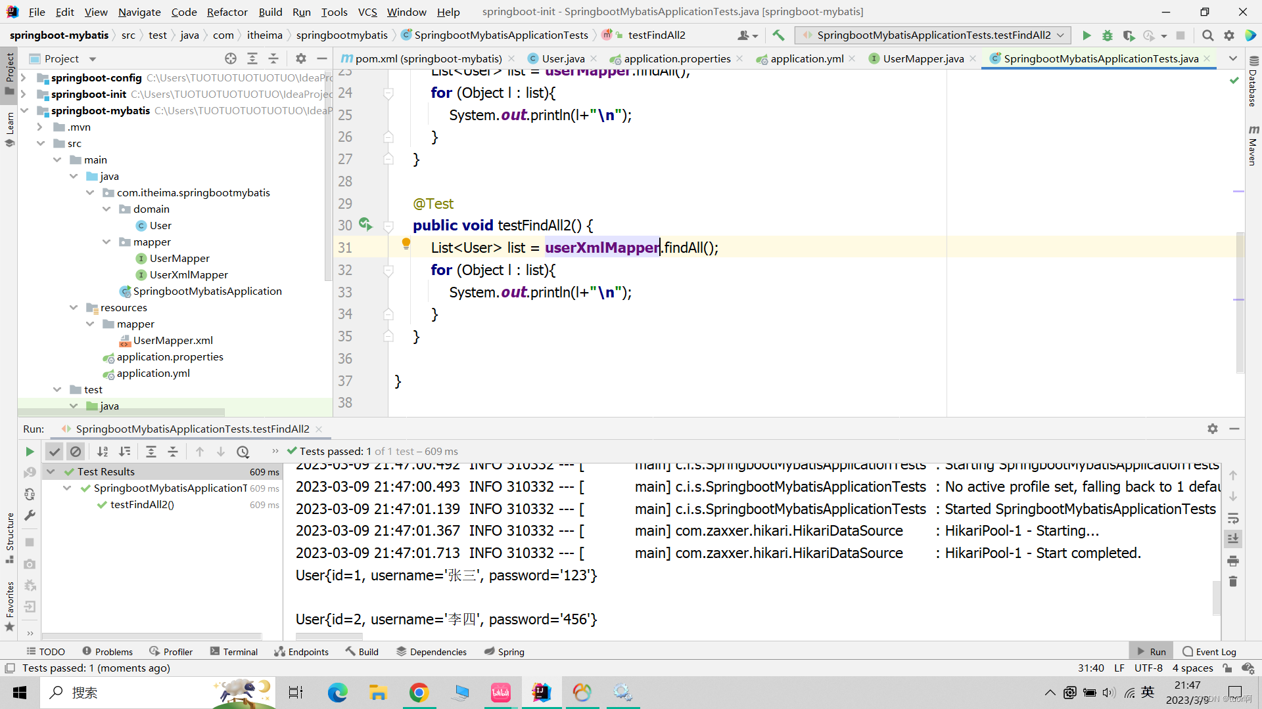
Task: Open the Event Log panel
Action: point(1215,651)
